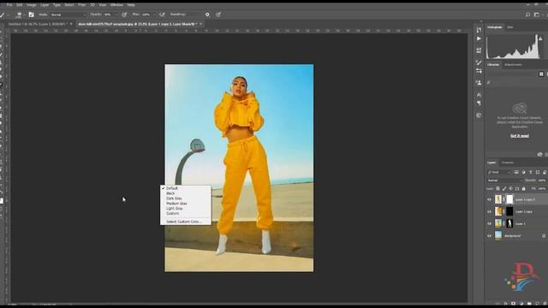Toggle visibility eye of Layer 1

coord(489,224)
